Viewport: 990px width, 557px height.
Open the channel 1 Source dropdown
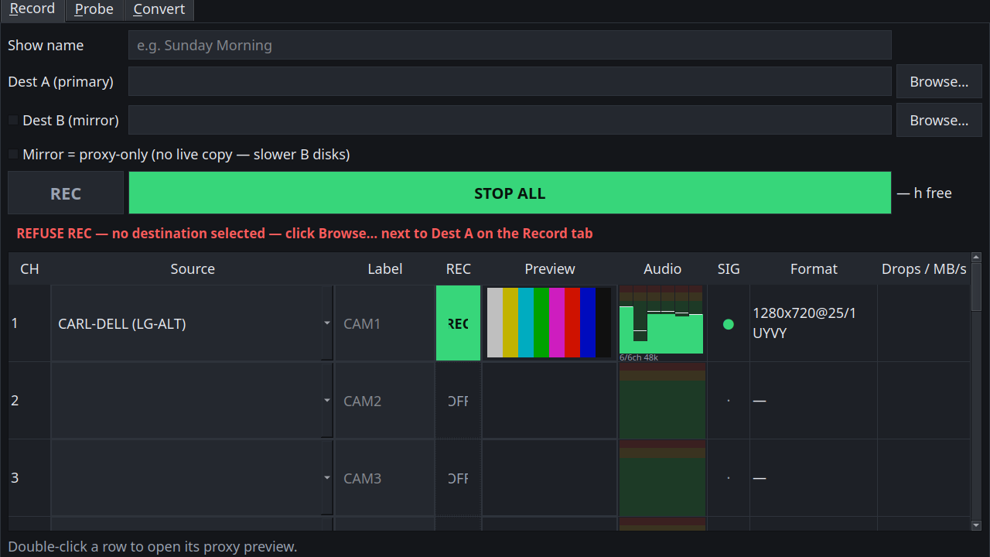click(x=193, y=323)
